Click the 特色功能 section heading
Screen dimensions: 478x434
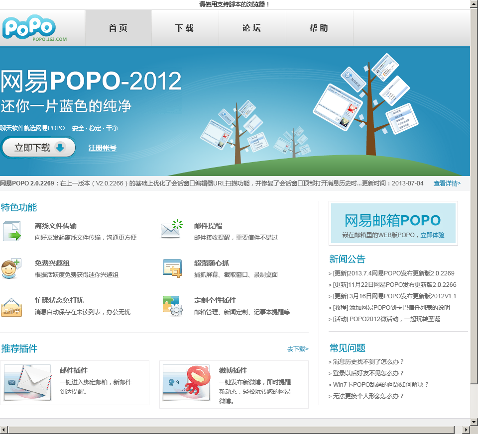click(18, 207)
